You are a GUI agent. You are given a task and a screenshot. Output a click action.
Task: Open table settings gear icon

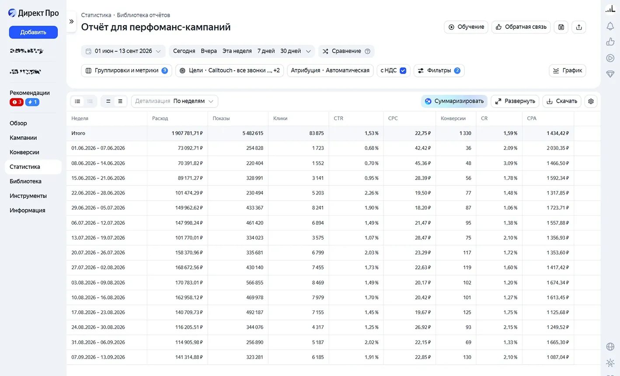click(x=591, y=101)
